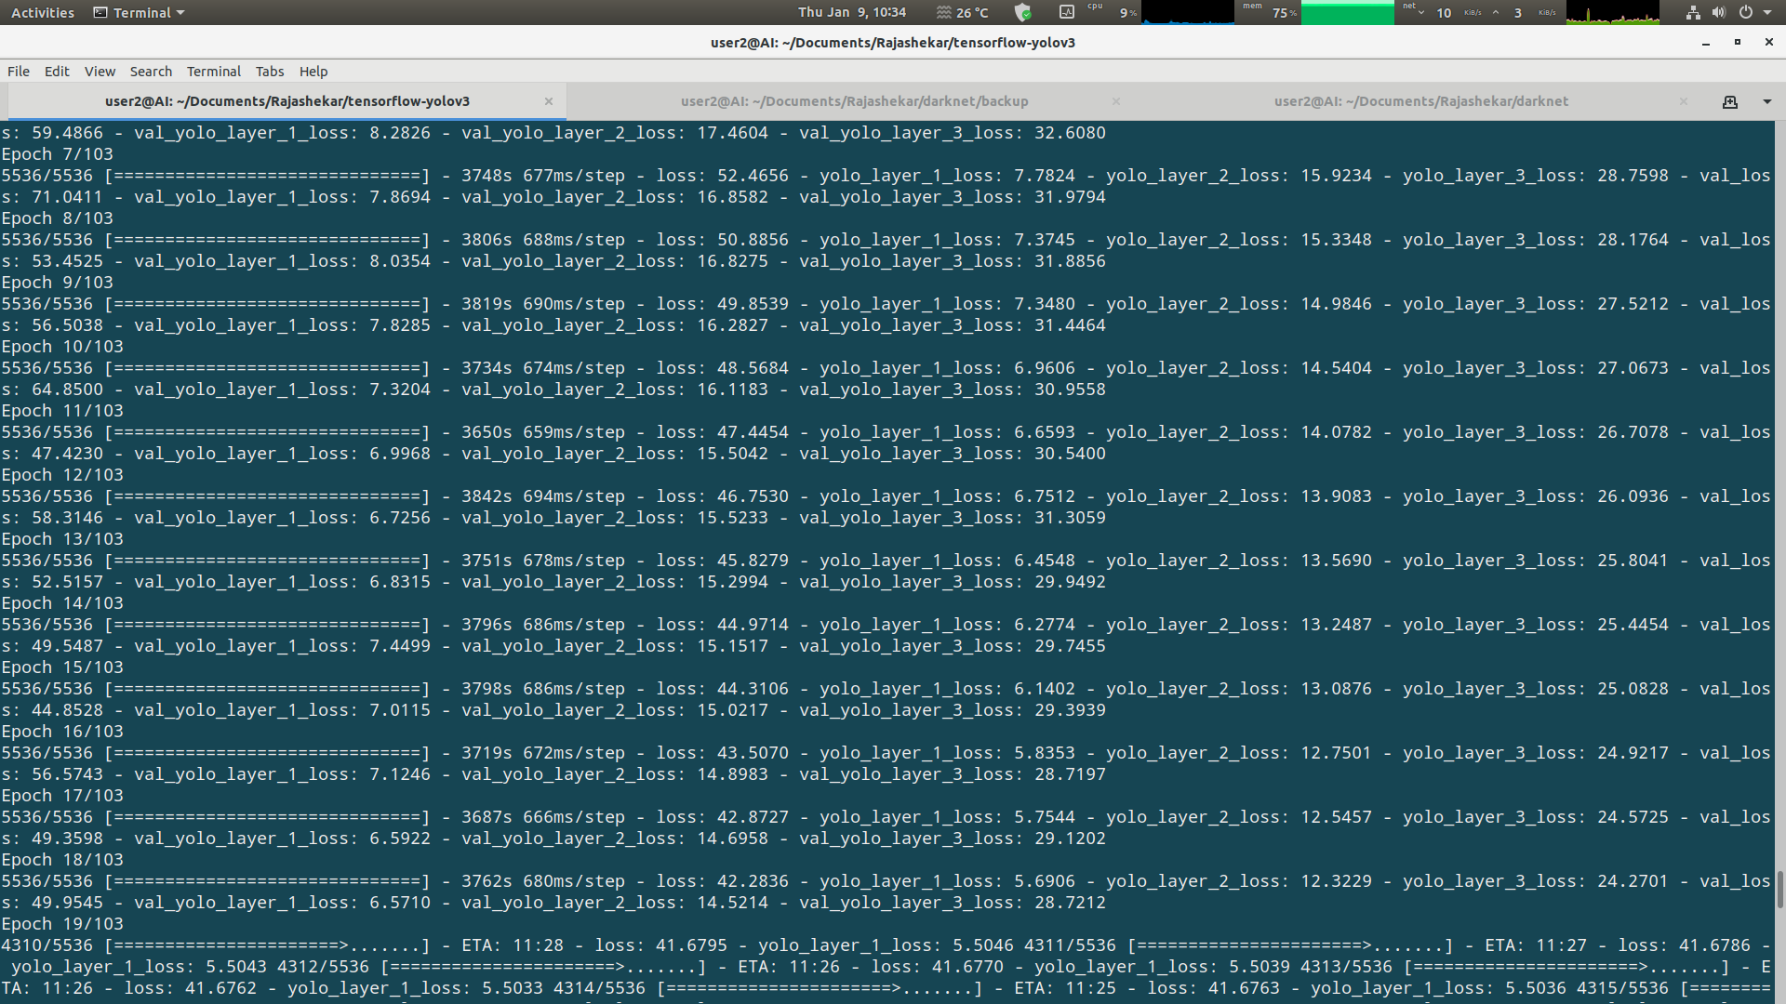Open the volume control icon in the top bar
1786x1004 pixels.
click(x=1718, y=13)
